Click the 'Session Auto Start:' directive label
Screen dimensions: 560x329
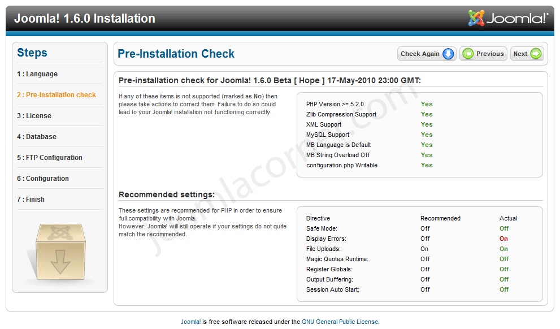(333, 289)
